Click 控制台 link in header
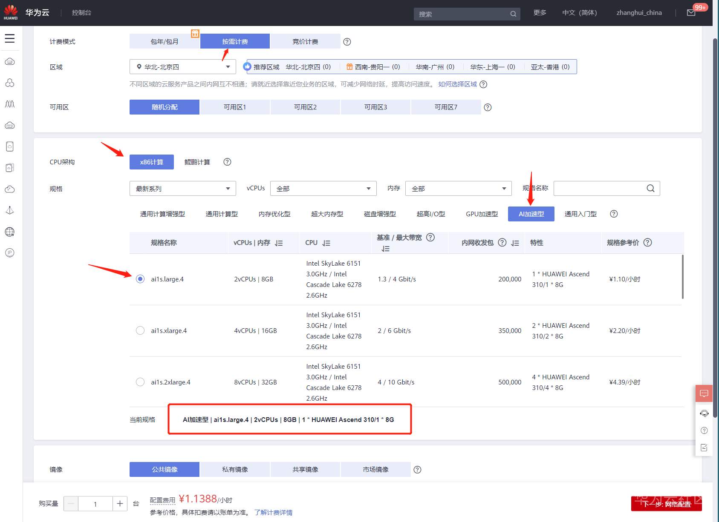The image size is (719, 522). coord(81,13)
